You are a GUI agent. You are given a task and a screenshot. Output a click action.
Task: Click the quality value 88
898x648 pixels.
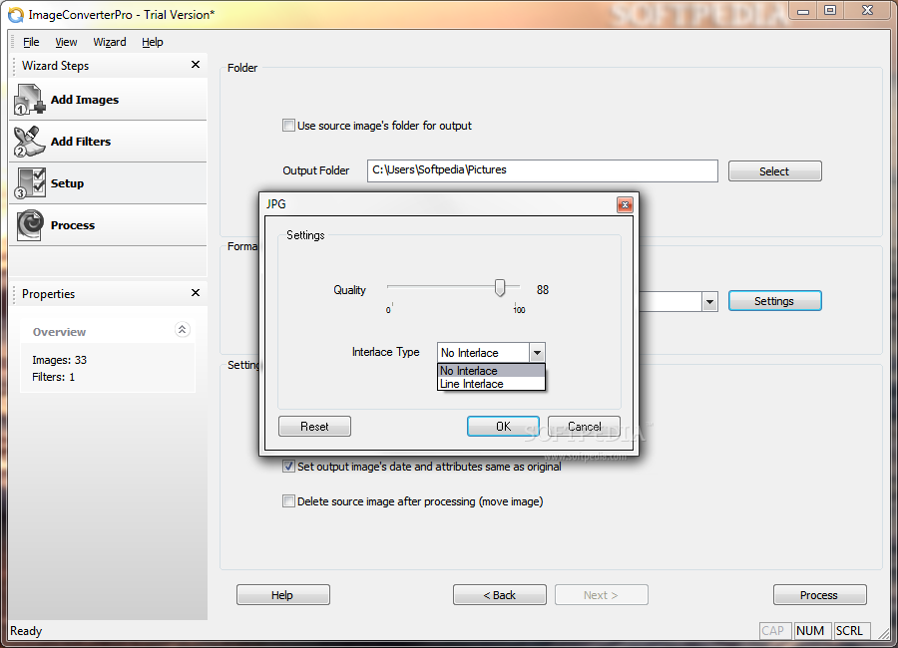[x=543, y=290]
